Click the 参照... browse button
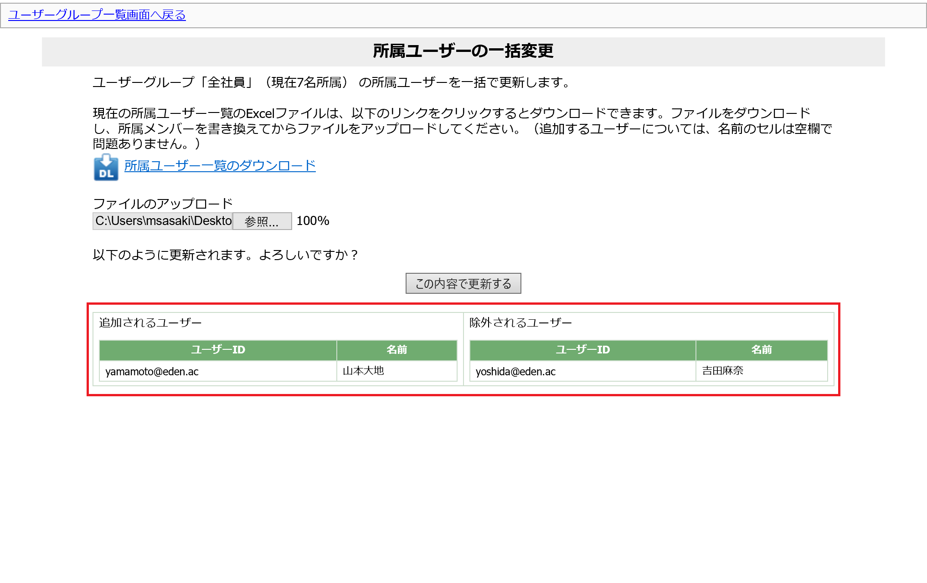 262,221
